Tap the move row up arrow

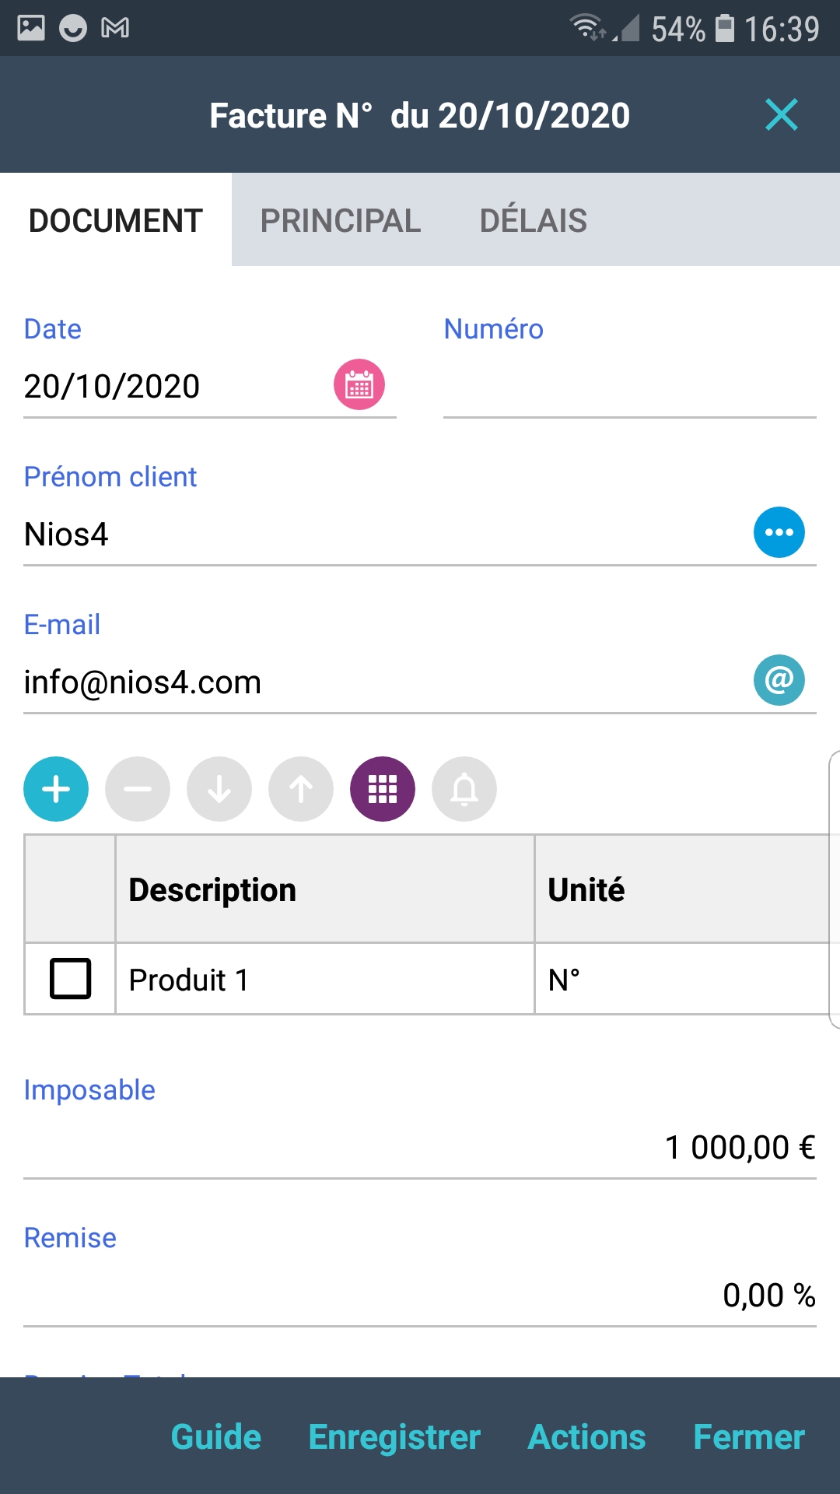coord(301,789)
